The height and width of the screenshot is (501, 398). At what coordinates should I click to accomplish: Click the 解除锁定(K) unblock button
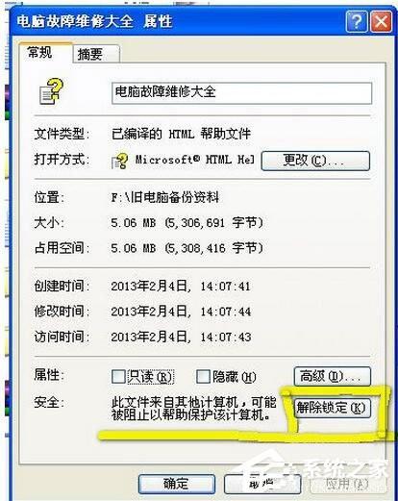pyautogui.click(x=333, y=408)
